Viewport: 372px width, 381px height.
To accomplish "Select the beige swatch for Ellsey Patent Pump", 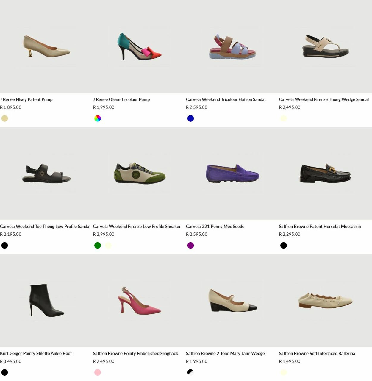I will [5, 118].
